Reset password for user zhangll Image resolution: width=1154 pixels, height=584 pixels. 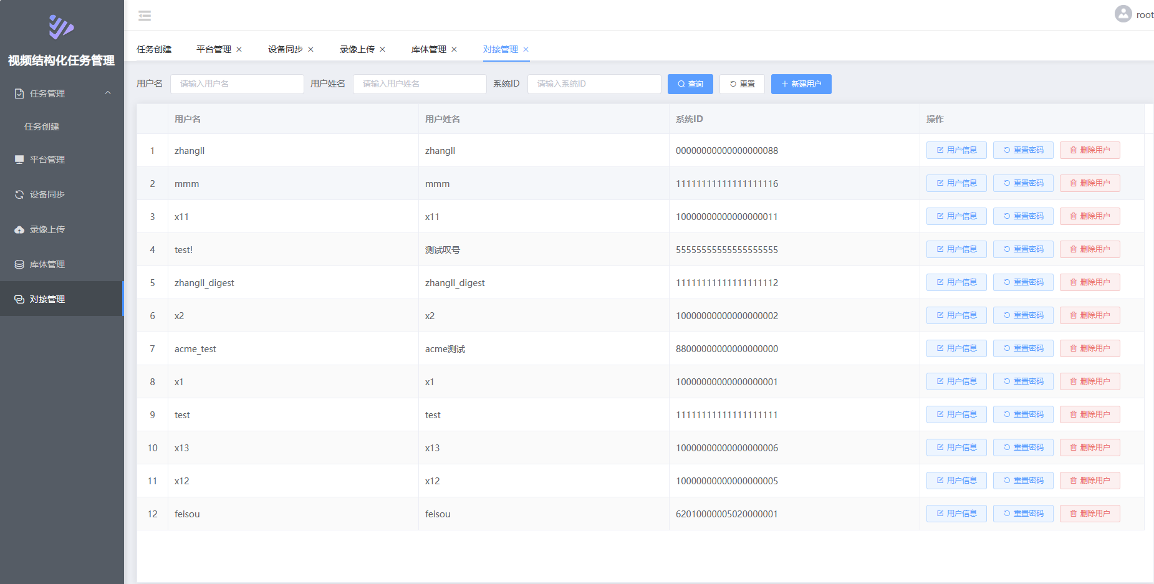[1023, 150]
